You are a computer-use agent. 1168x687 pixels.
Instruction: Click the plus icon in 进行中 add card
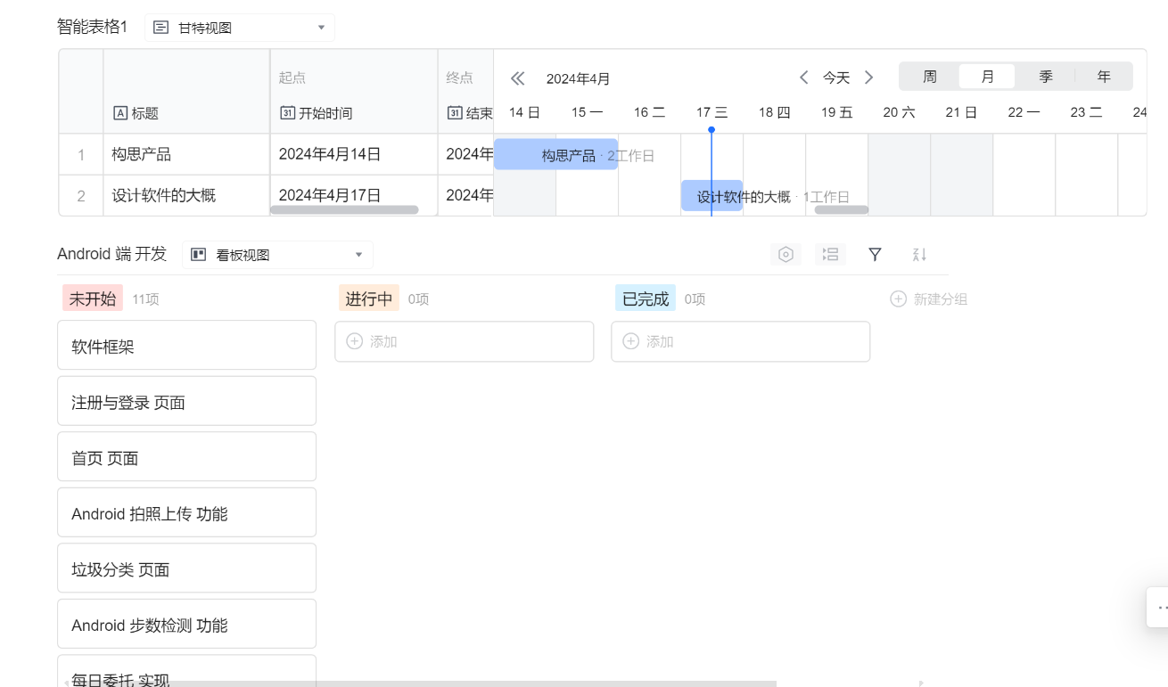[x=355, y=341]
